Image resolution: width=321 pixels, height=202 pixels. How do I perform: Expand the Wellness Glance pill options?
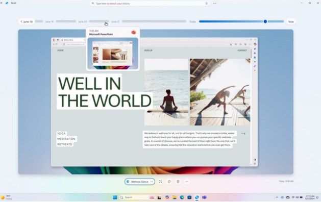(152, 182)
